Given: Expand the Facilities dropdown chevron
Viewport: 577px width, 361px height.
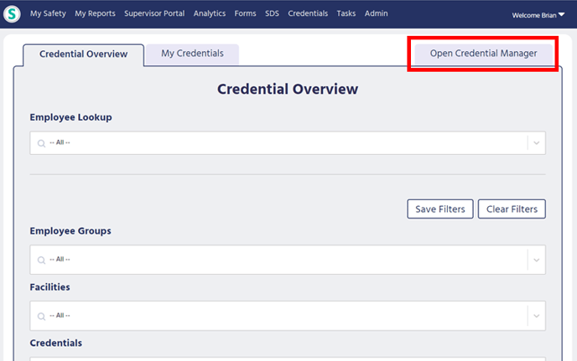Looking at the screenshot, I should [537, 316].
